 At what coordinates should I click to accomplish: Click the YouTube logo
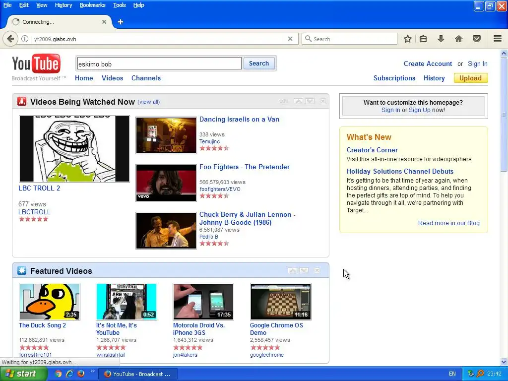tap(36, 63)
